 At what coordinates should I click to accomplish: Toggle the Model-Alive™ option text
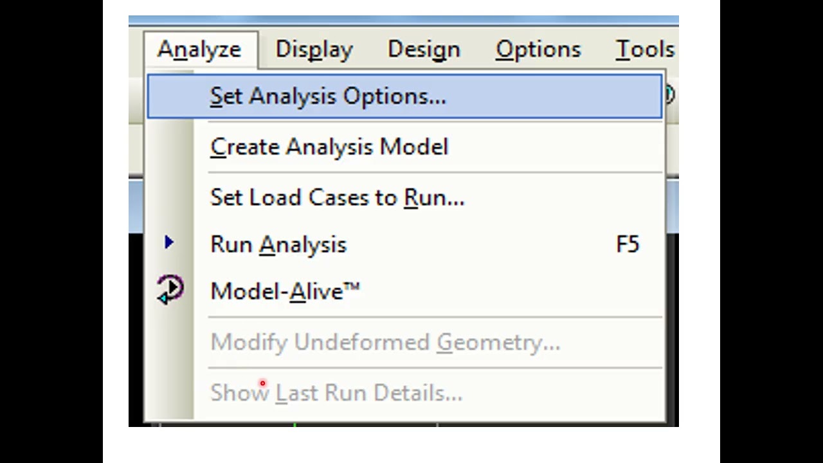285,291
